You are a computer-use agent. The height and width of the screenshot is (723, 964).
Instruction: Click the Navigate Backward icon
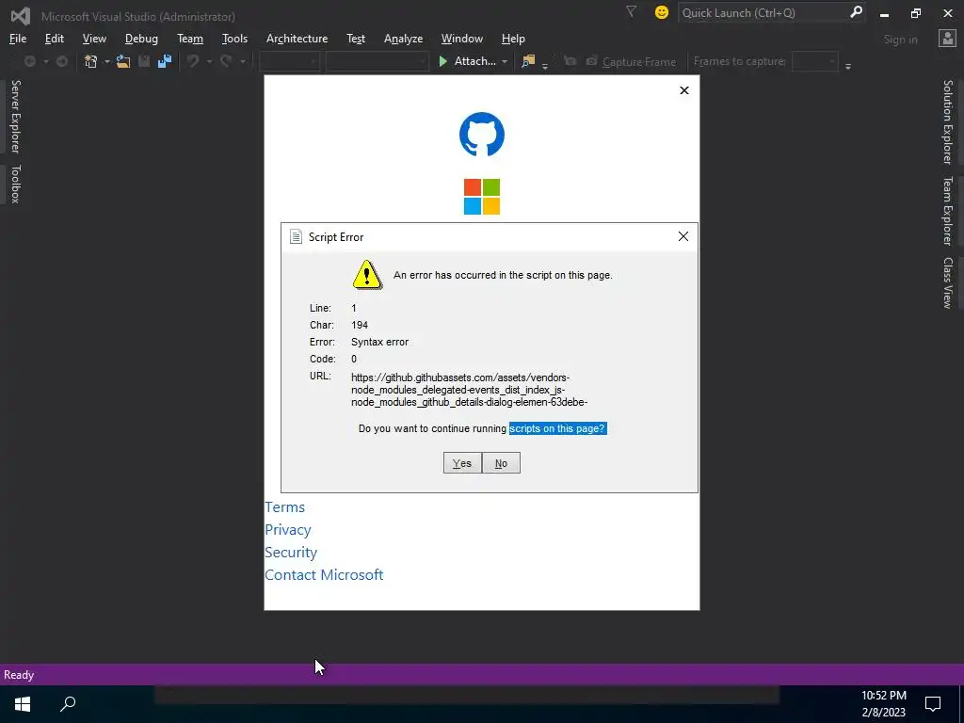point(29,61)
